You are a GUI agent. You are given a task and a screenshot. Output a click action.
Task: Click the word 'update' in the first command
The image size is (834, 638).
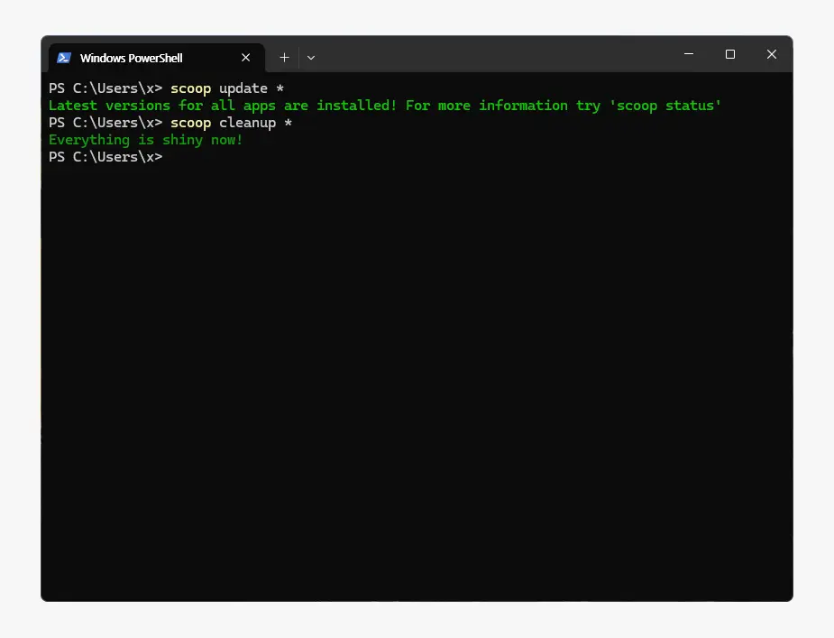pyautogui.click(x=243, y=88)
